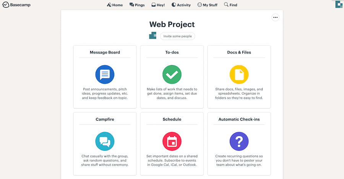Open the three-dots project options menu
Image resolution: width=344 pixels, height=179 pixels.
(x=276, y=17)
